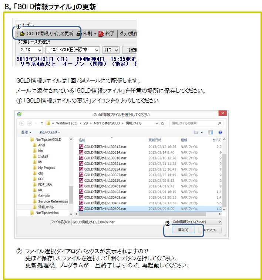
Task: Open Gold情報ファイル(*.nar) file type dropdown
Action: pos(197,222)
